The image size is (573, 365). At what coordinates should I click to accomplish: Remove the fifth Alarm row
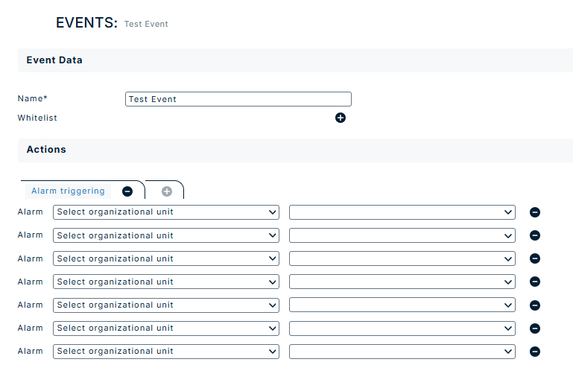535,305
